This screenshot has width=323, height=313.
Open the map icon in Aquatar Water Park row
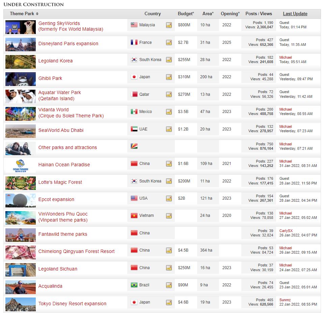click(x=169, y=94)
